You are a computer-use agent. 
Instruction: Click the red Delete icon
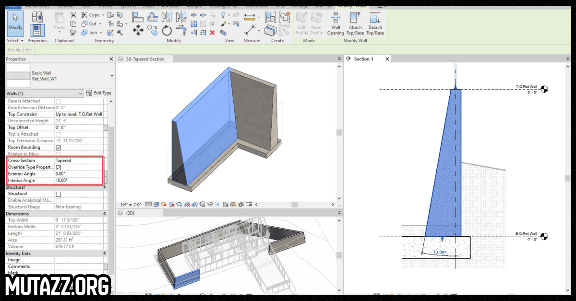(x=212, y=33)
